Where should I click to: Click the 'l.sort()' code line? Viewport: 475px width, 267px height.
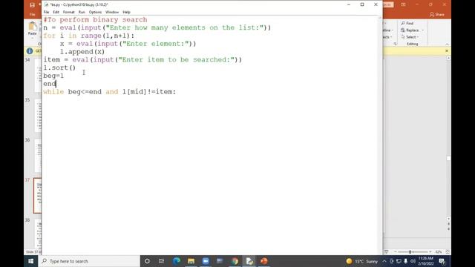[59, 67]
